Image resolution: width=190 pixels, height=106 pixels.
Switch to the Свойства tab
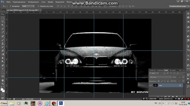tap(153, 70)
